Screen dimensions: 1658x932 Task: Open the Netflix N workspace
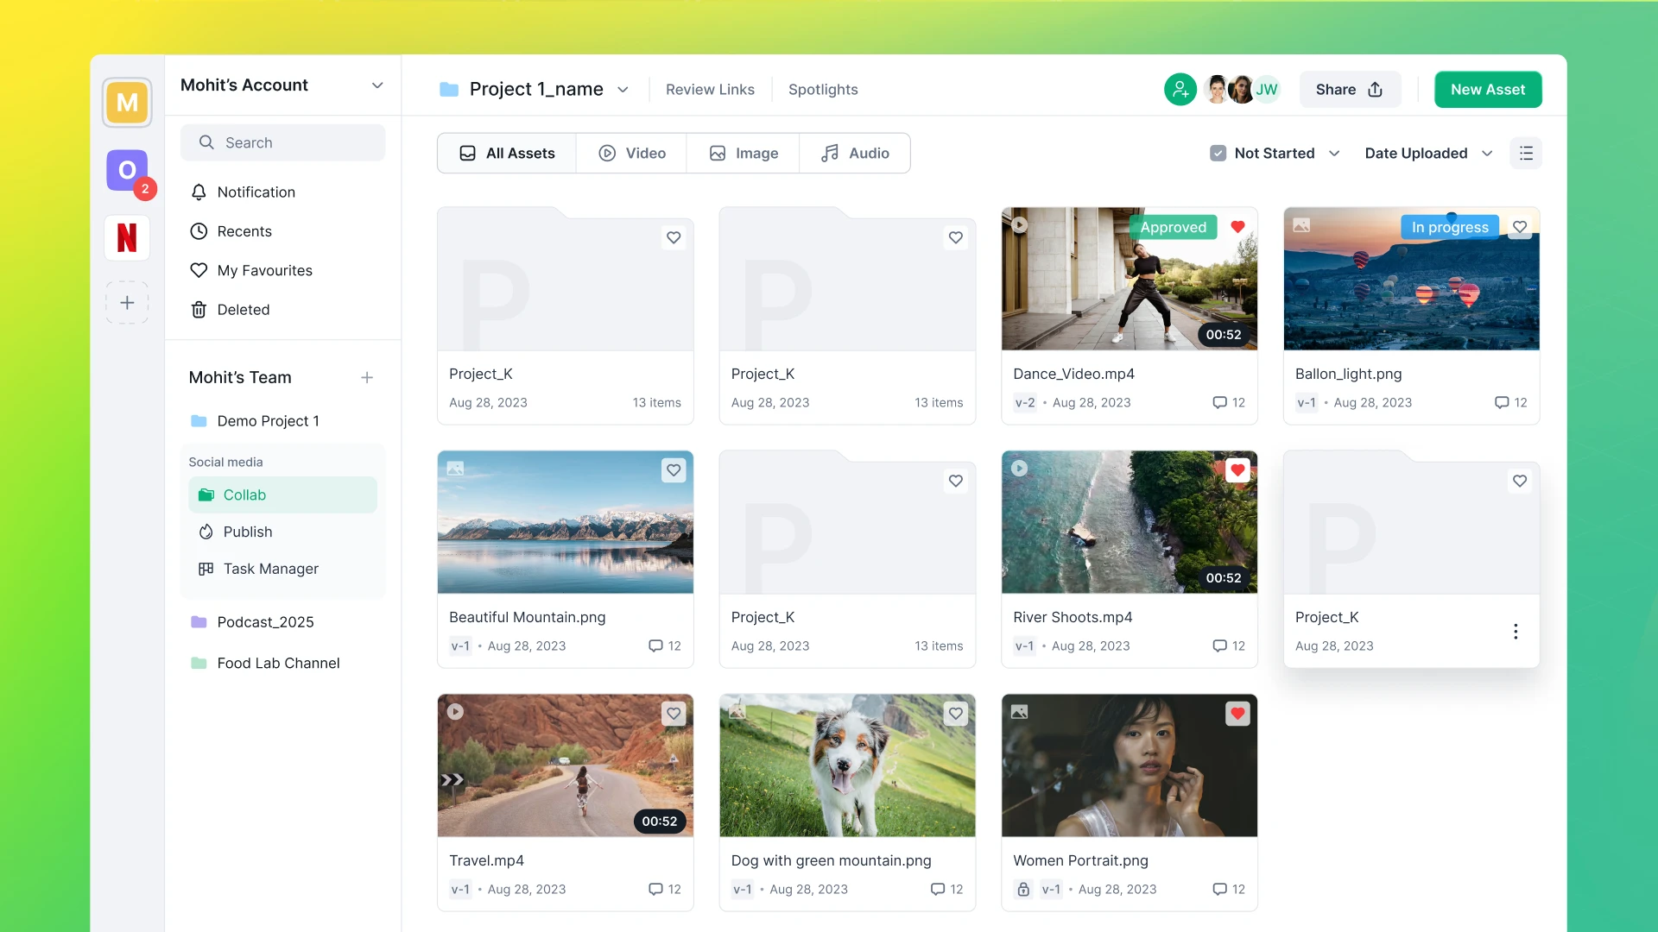point(127,237)
